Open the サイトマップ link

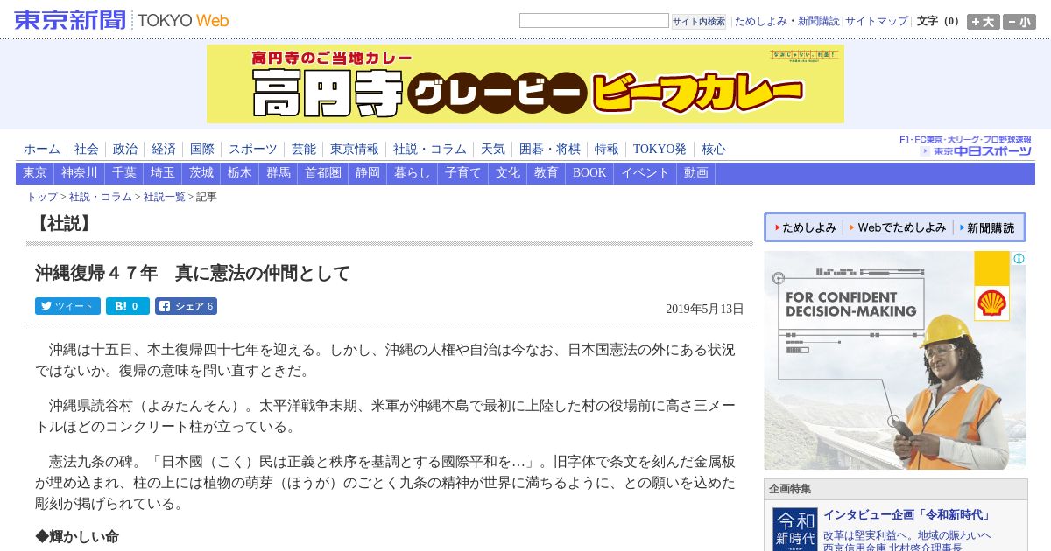pos(877,21)
